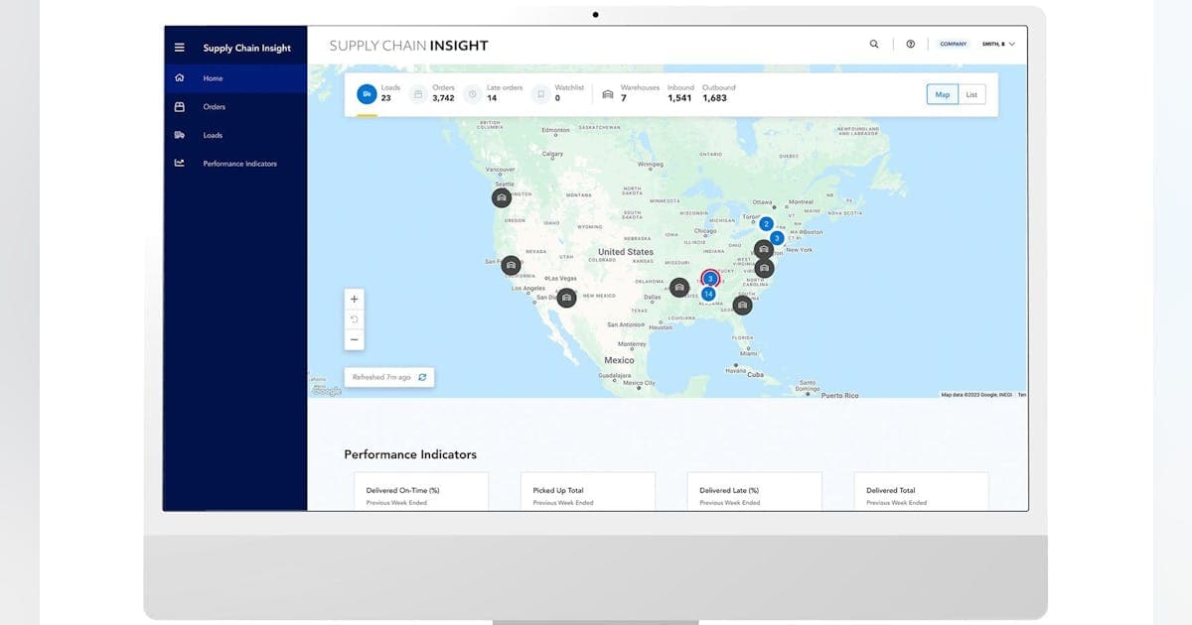Screen dimensions: 1192x625
Task: Open the Delivered Late (%) card
Action: pyautogui.click(x=755, y=491)
